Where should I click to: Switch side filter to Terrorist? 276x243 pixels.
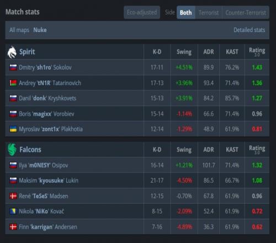pos(209,12)
